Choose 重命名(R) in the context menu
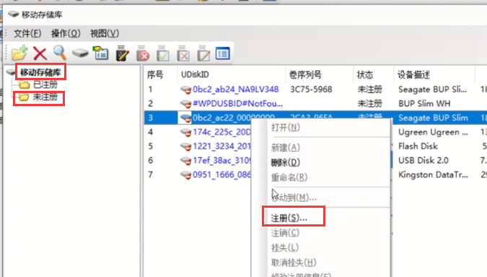 pos(289,177)
